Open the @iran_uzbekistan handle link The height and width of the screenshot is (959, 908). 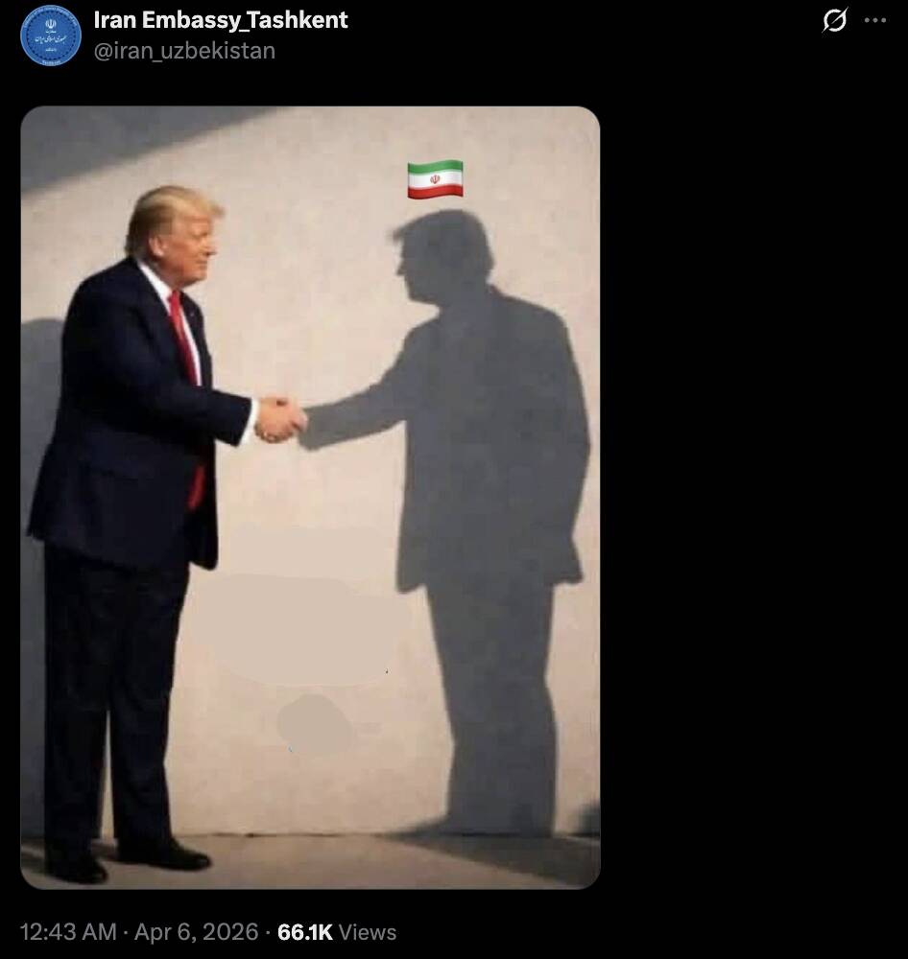pos(184,51)
